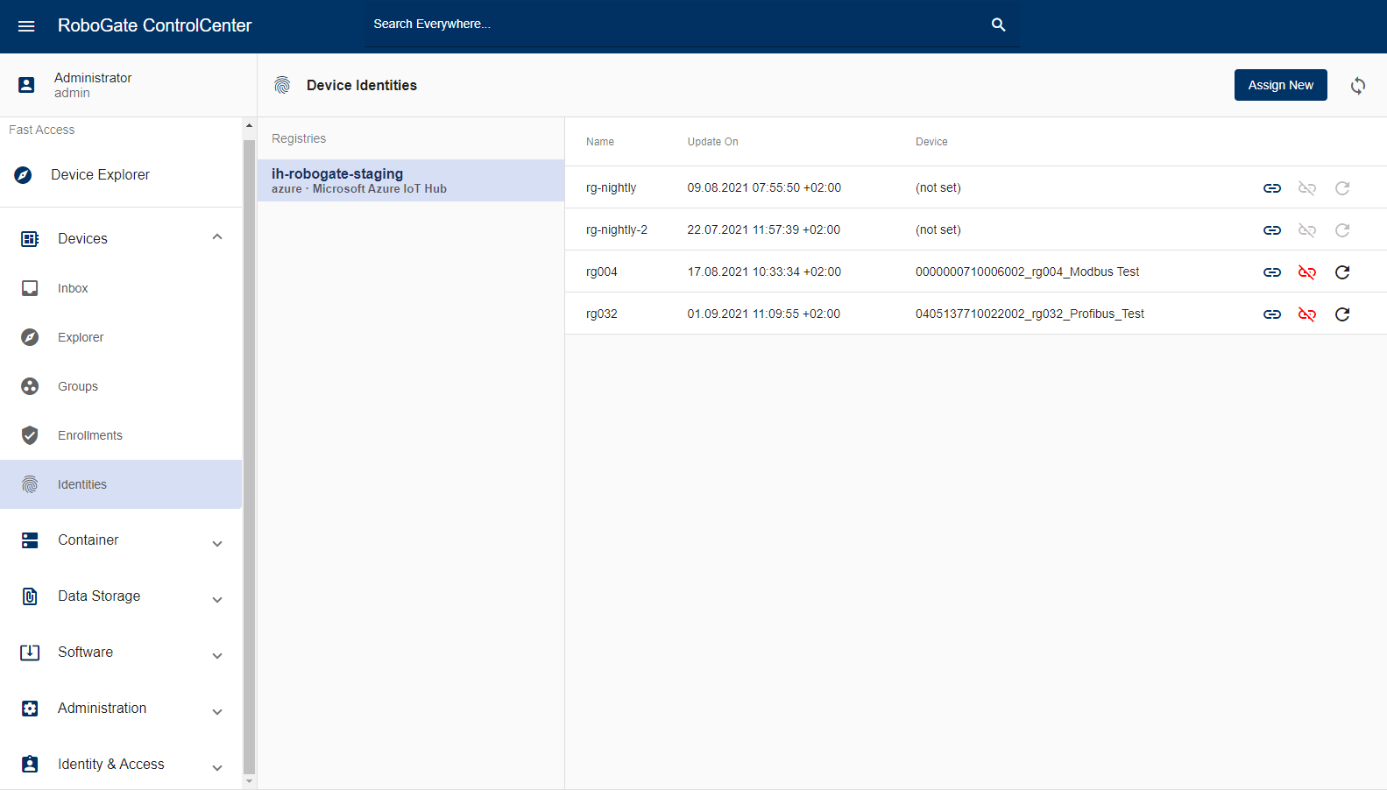Click timestamp 22.07.2021 11:57:39 +02:00

pos(764,230)
